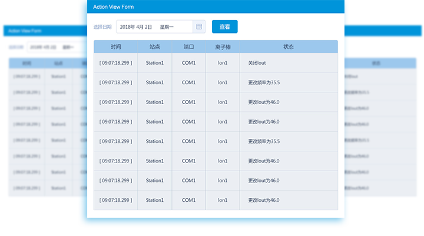This screenshot has height=236, width=424.
Task: Click 更改频率为35.5 in the fifth row
Action: [263, 141]
